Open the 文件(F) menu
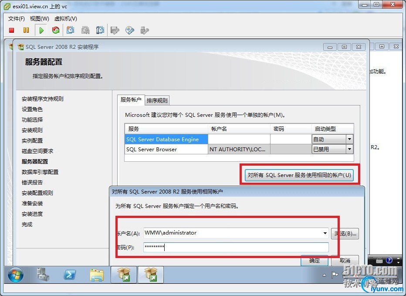 point(16,19)
